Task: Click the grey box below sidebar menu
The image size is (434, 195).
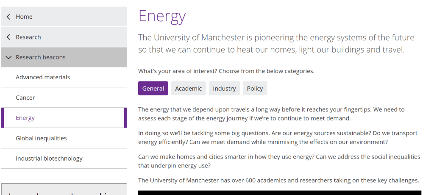Action: point(64,189)
